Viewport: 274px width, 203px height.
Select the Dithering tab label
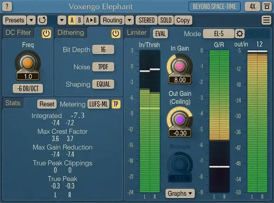(71, 33)
